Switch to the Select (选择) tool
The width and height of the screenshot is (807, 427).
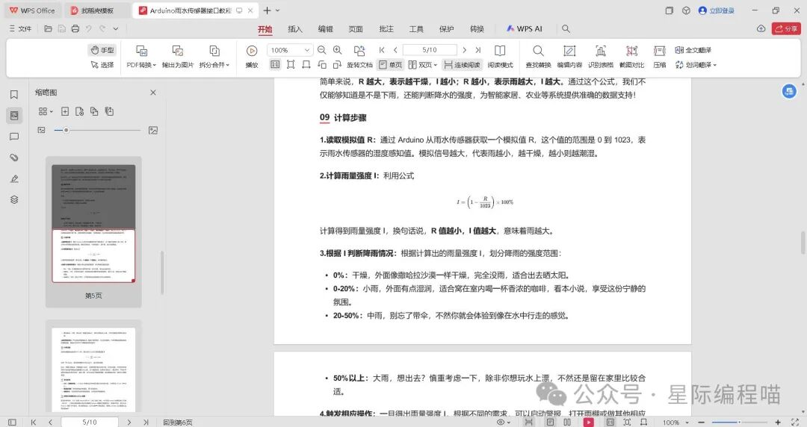pyautogui.click(x=102, y=65)
